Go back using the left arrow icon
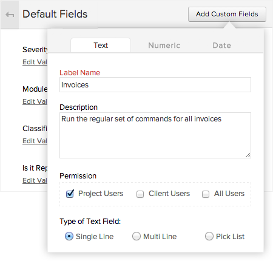 [10, 15]
